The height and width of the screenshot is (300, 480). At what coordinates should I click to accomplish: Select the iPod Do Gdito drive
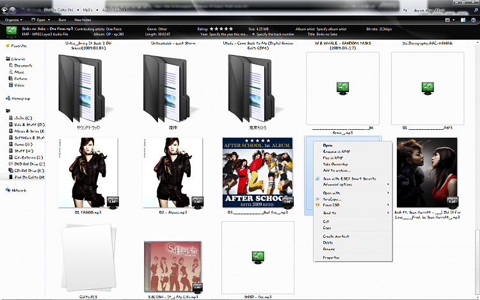[29, 177]
